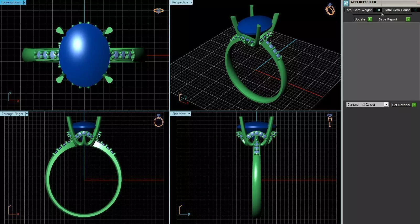The height and width of the screenshot is (224, 420).
Task: Click the Total Gem Weight value field
Action: point(378,10)
